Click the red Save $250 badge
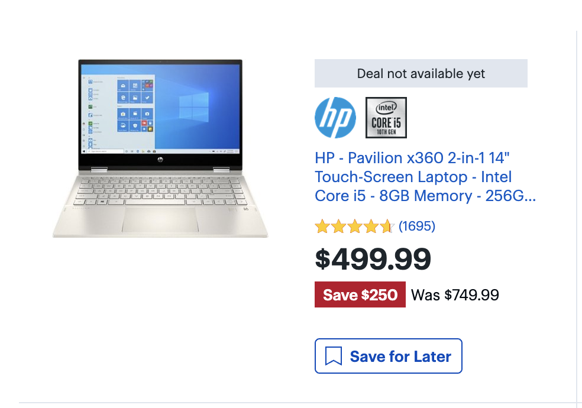Screen dimensions: 582x408 click(360, 294)
